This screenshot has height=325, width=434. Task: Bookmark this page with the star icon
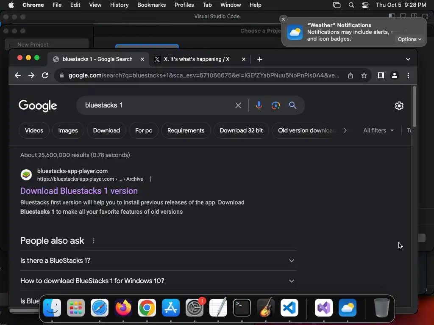pos(364,75)
